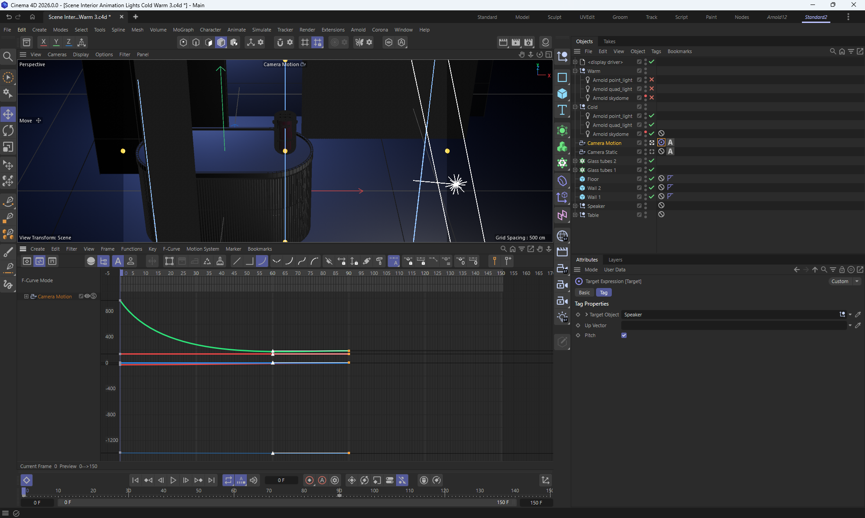Select the Move tool in left toolbar
Image resolution: width=865 pixels, height=518 pixels.
8,114
